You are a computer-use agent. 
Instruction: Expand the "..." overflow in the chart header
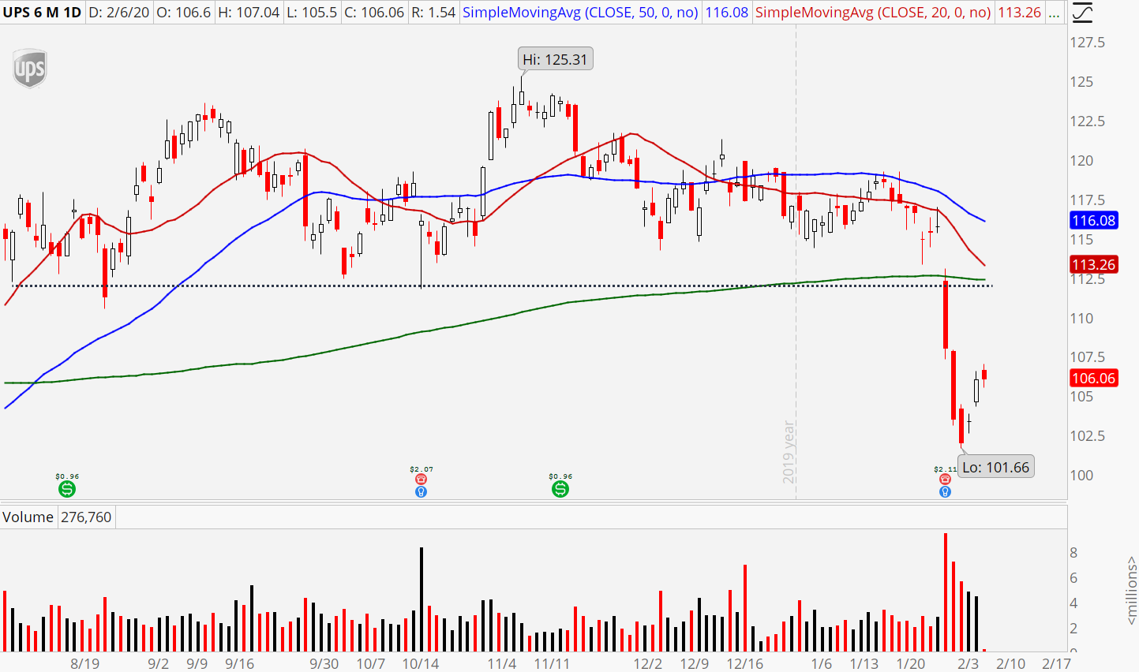pos(1054,13)
